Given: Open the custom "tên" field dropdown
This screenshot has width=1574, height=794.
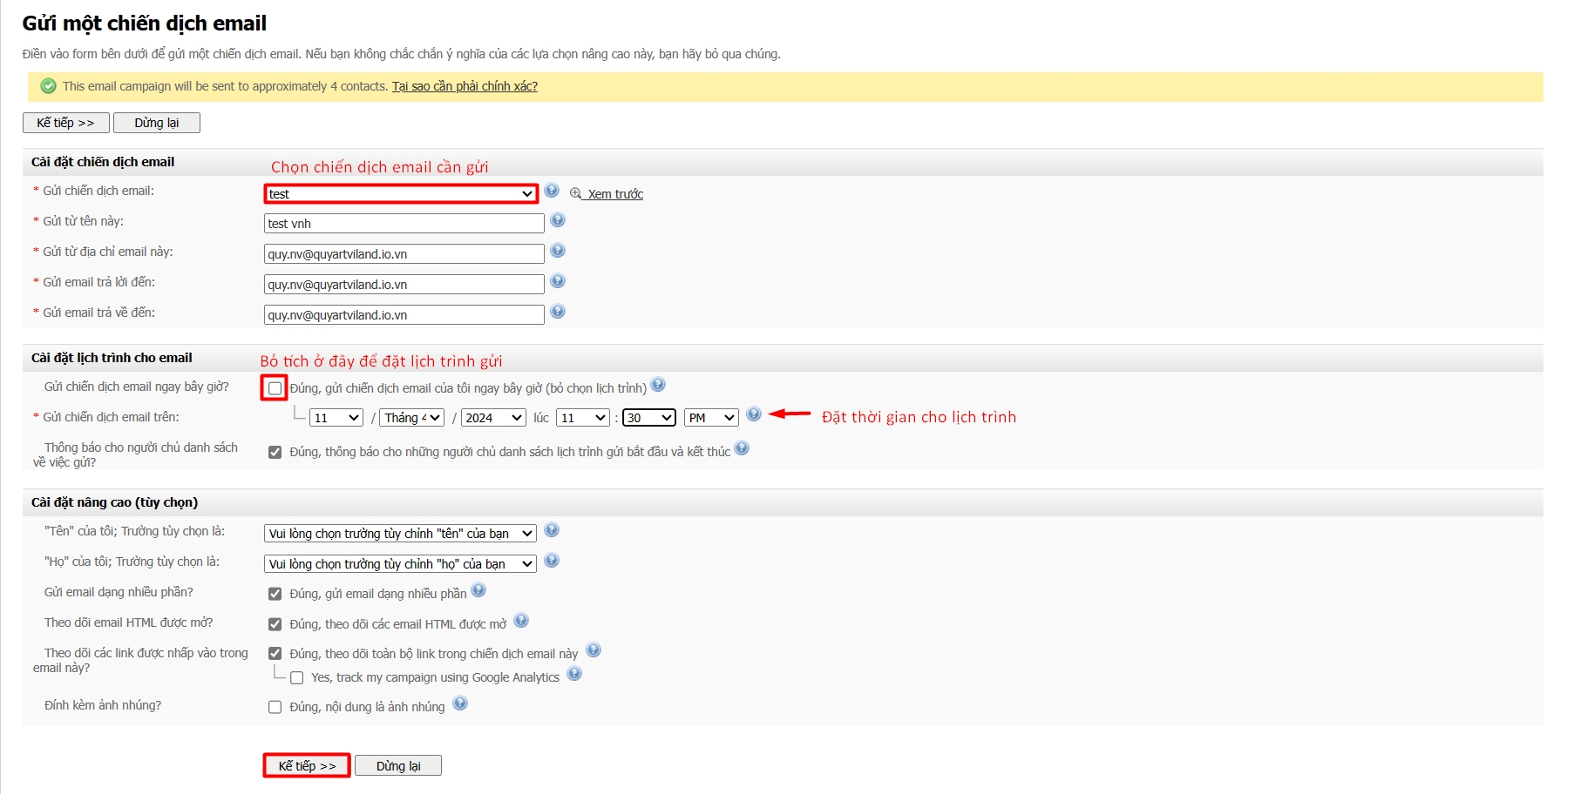Looking at the screenshot, I should [x=400, y=534].
